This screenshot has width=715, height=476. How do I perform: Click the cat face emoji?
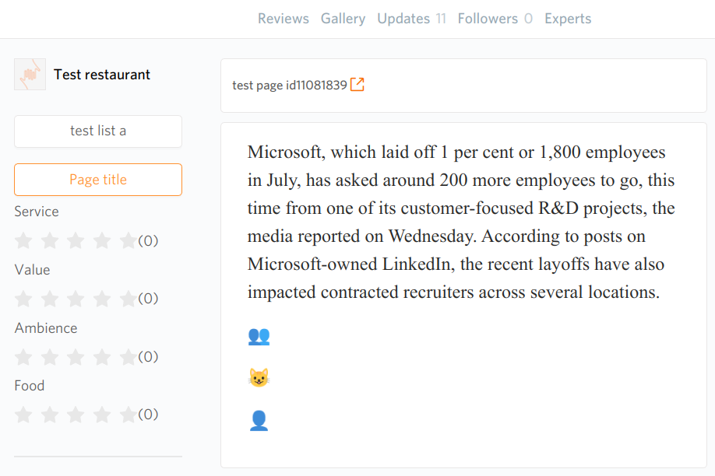click(x=259, y=378)
